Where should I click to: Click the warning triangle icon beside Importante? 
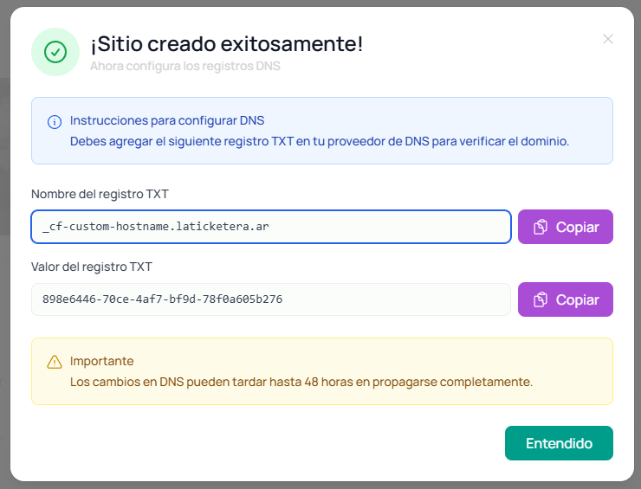pos(55,362)
